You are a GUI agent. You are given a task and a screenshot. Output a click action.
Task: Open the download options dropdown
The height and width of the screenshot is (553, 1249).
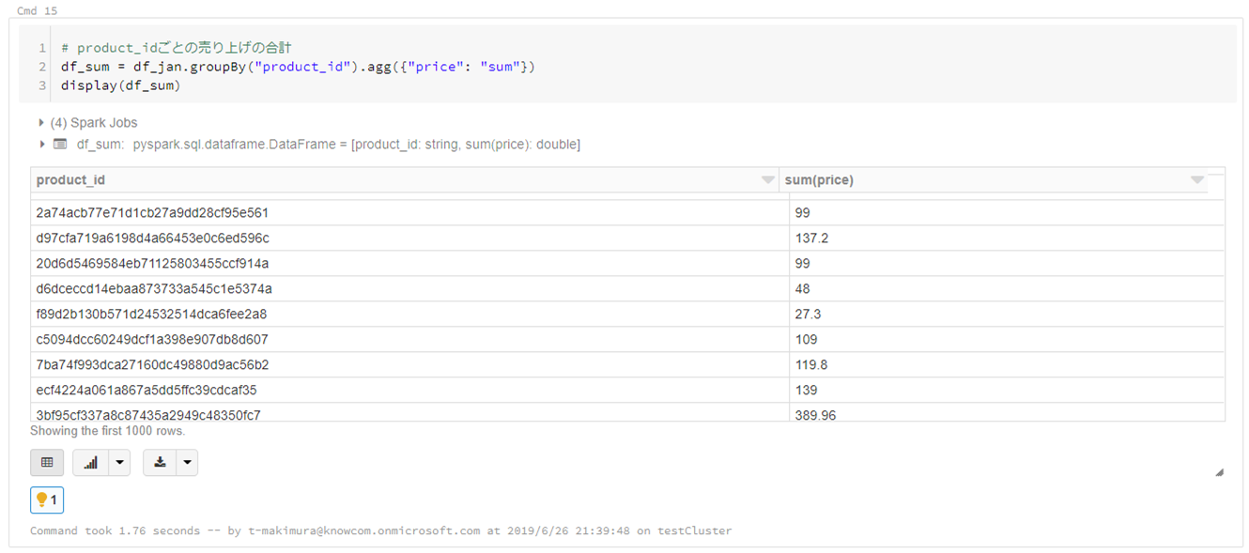[186, 462]
